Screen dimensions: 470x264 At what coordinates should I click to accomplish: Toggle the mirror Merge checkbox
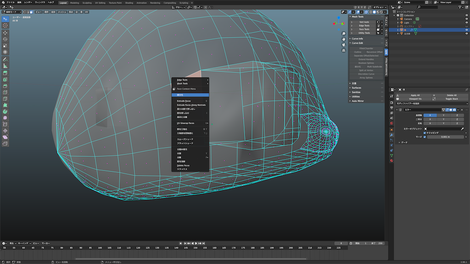point(425,137)
